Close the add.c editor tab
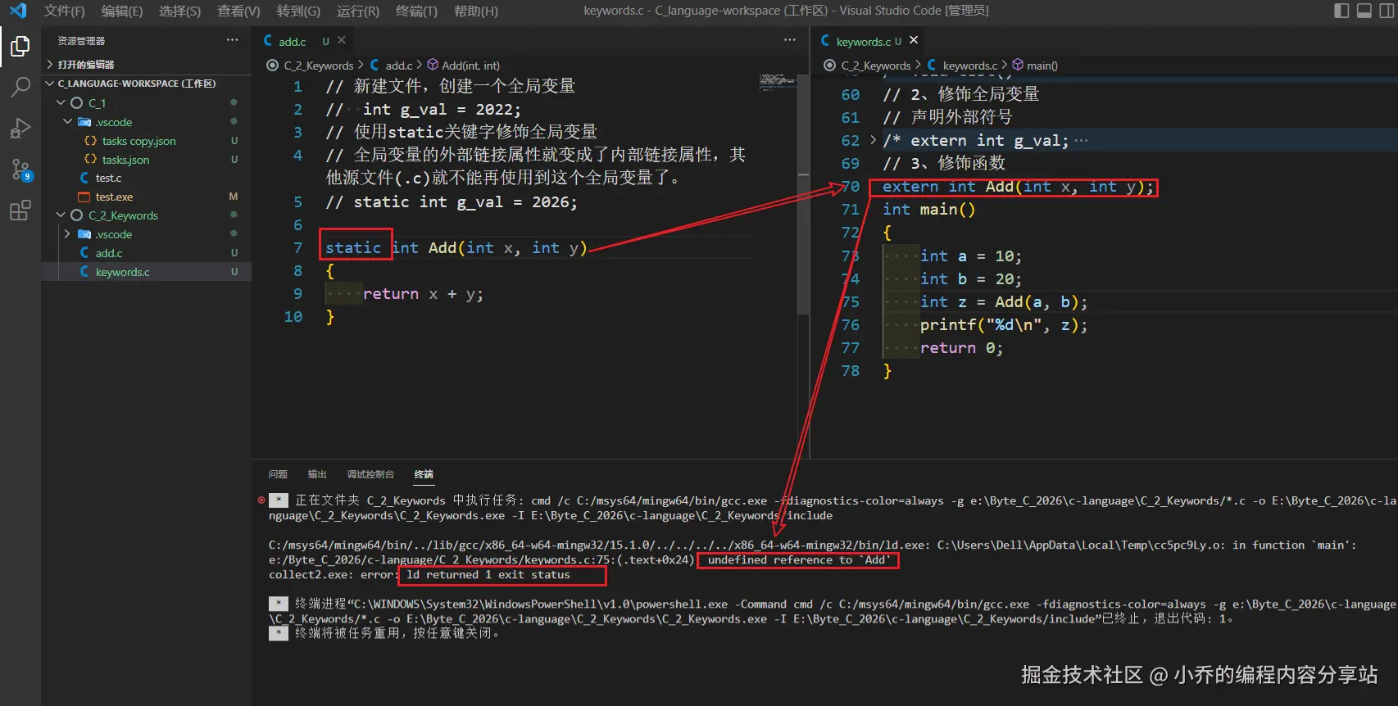 click(342, 40)
